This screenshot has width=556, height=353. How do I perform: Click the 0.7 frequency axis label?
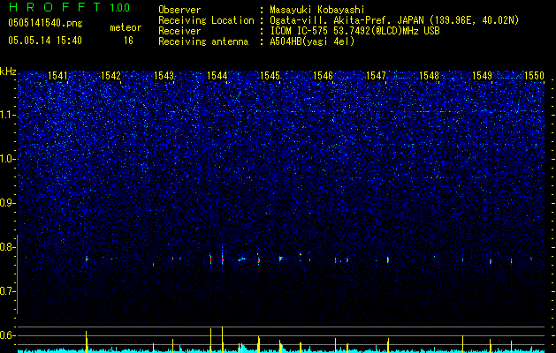pos(8,291)
